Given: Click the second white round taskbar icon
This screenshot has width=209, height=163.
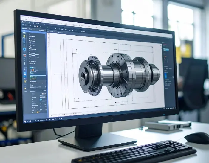Looking at the screenshot, I should pyautogui.click(x=30, y=121).
